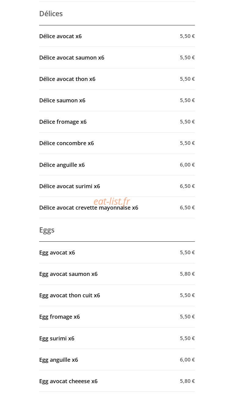234x396 pixels.
Task: Pick Egg fromage x6
Action: tap(117, 317)
